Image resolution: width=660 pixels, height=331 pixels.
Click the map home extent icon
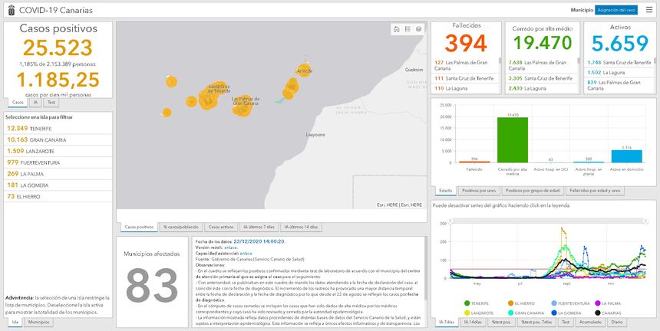click(396, 29)
